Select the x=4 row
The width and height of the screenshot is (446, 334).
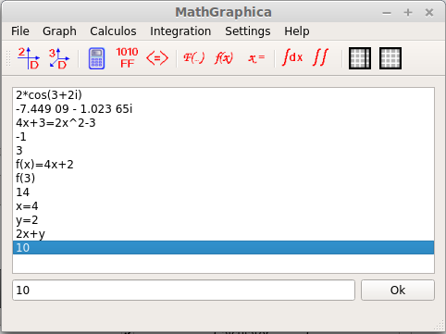[223, 206]
